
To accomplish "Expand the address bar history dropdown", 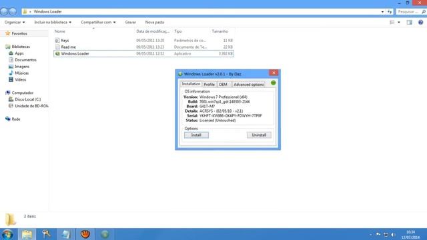I will click(382, 12).
